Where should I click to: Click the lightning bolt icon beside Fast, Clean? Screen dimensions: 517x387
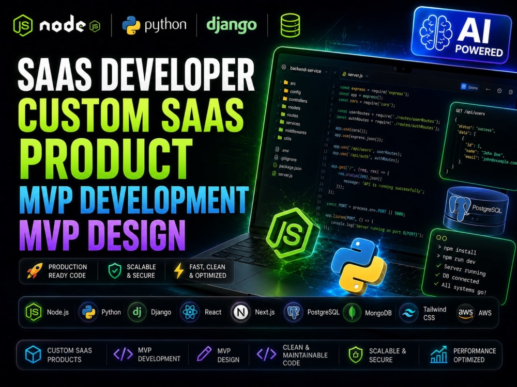point(179,271)
